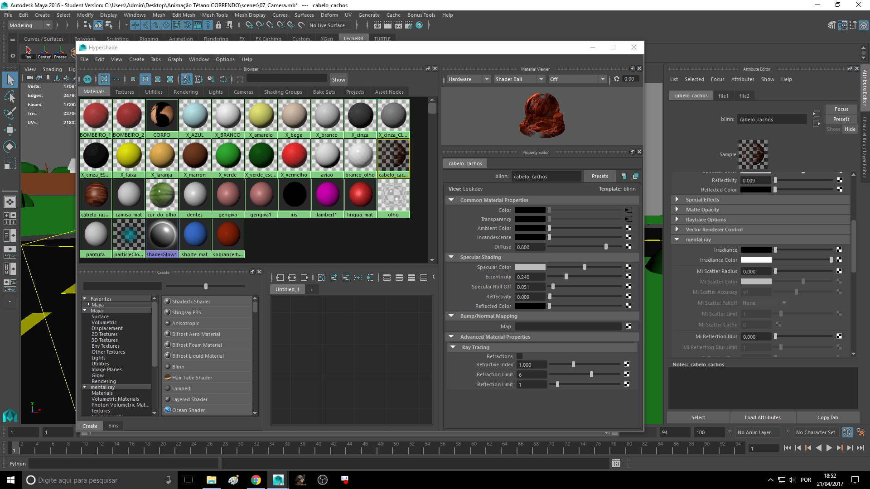The height and width of the screenshot is (489, 870).
Task: Click the Input and output connections icon
Action: (292, 278)
